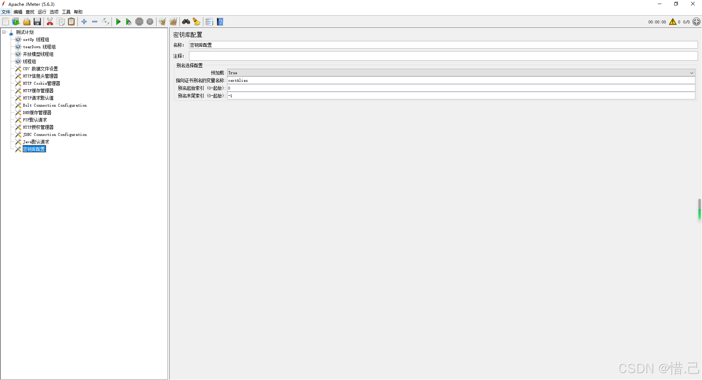Open the 帮助 menu
The height and width of the screenshot is (380, 702).
[x=78, y=12]
